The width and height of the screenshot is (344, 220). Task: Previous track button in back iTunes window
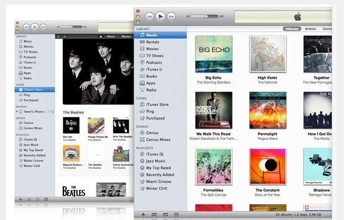[x=26, y=27]
